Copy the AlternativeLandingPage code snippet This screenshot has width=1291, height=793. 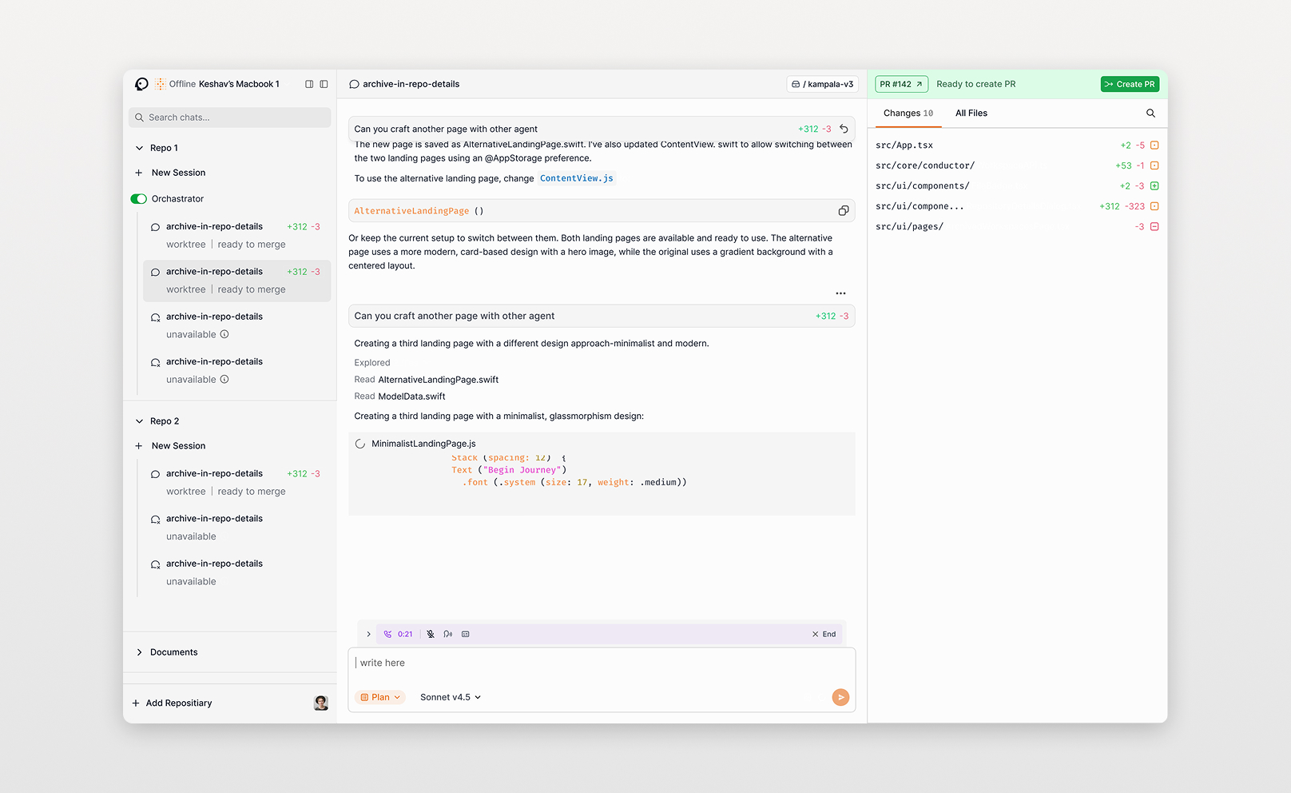tap(843, 211)
